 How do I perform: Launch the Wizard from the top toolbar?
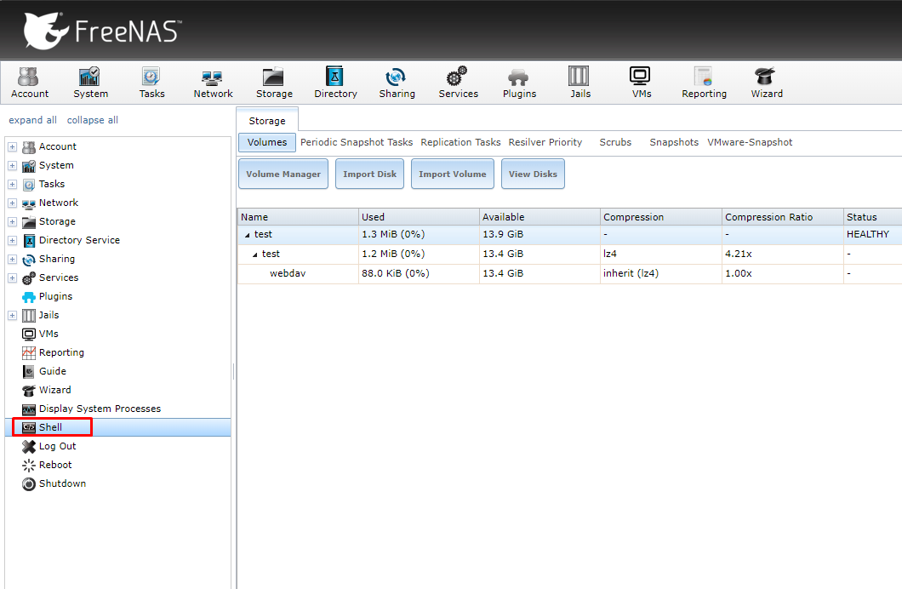[x=766, y=83]
